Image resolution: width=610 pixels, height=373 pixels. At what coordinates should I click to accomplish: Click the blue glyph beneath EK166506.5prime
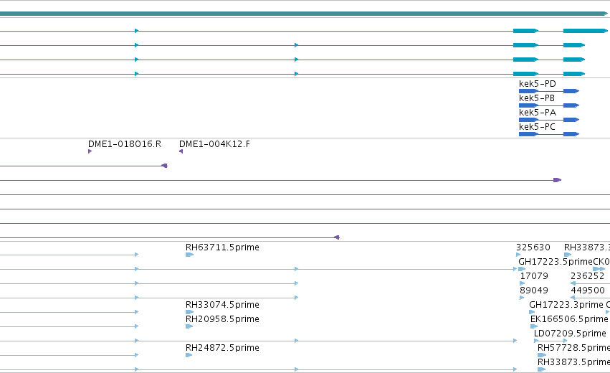[534, 326]
